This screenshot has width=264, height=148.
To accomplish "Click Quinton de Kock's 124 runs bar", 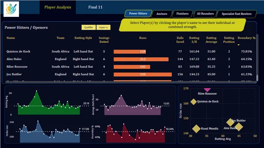I will pyautogui.click(x=130, y=52).
